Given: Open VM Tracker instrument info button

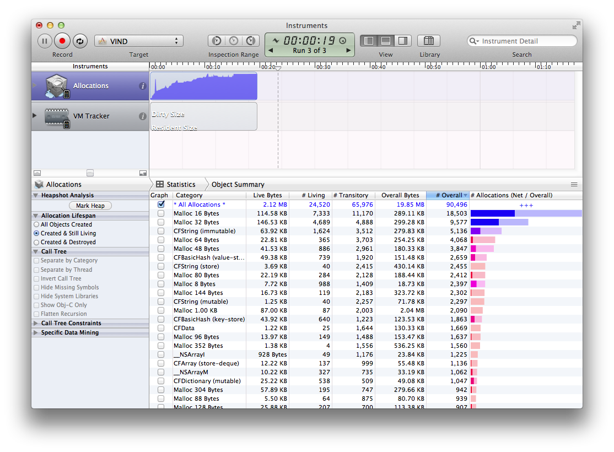Looking at the screenshot, I should click(143, 116).
